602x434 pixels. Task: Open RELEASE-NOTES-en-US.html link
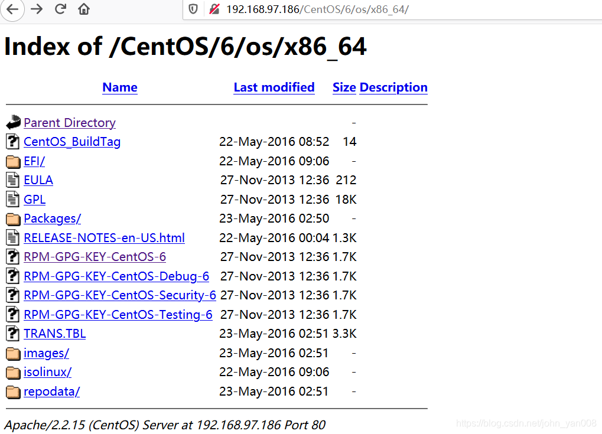tap(104, 238)
